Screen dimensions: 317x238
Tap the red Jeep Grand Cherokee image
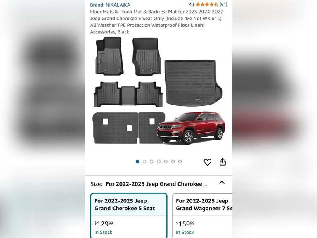[191, 128]
